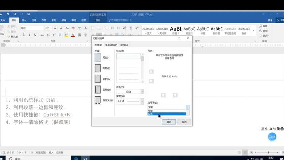Click the Edge browser icon on taskbar
Viewport: 284px width, 160px height.
76,159
